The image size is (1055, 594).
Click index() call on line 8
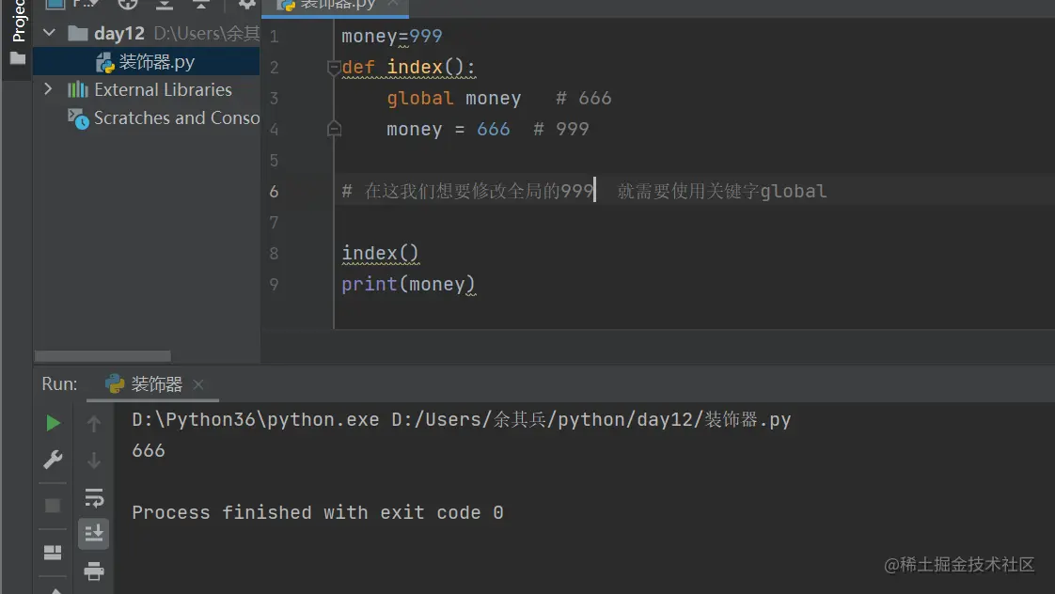point(380,254)
